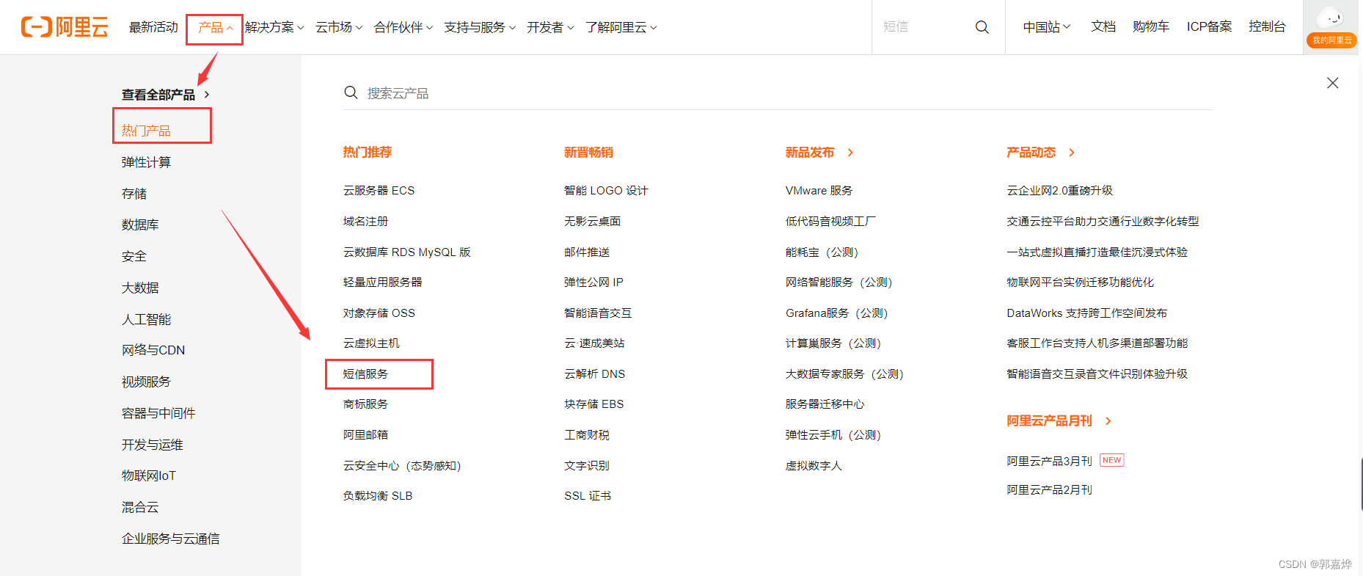
Task: Open the 我的阿里云 avatar
Action: pyautogui.click(x=1331, y=26)
